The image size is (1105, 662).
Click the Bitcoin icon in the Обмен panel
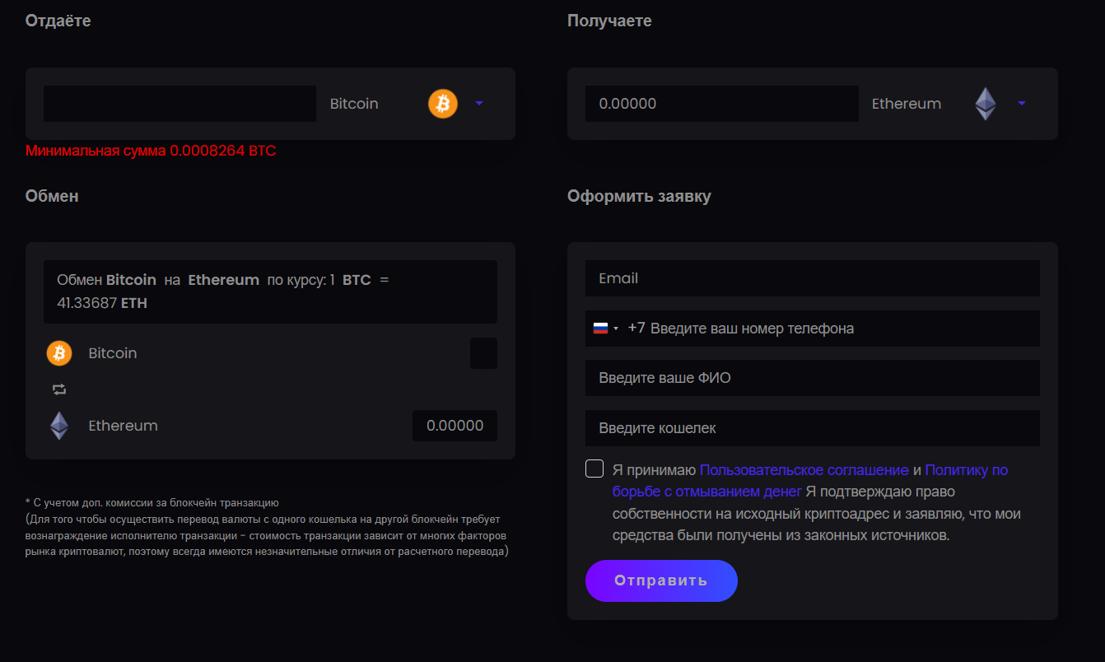point(59,353)
